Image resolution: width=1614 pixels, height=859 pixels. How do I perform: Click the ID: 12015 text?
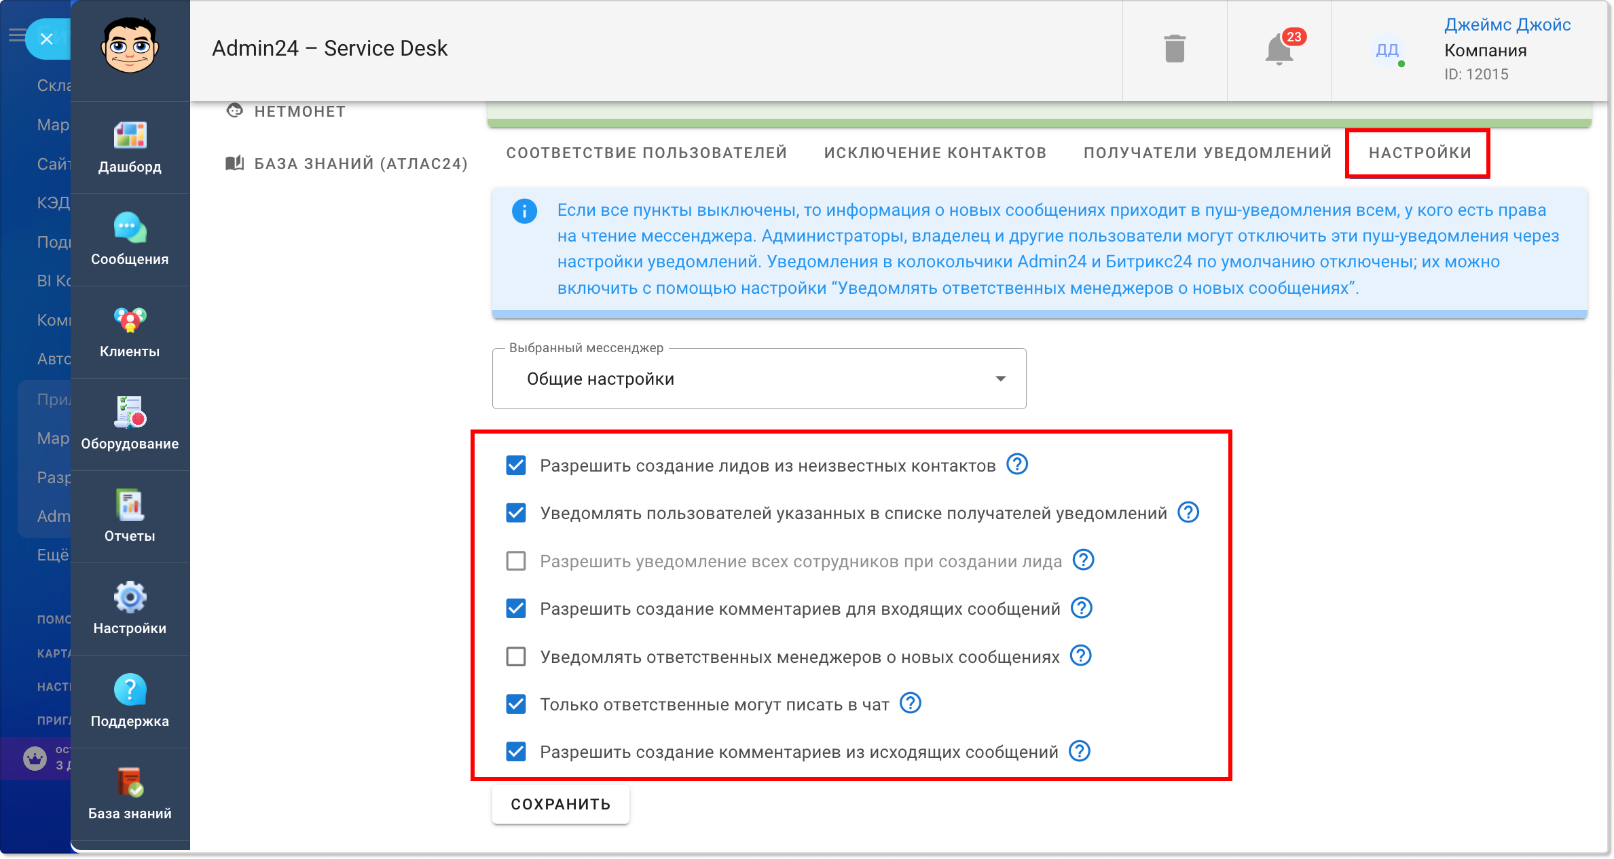(x=1476, y=74)
